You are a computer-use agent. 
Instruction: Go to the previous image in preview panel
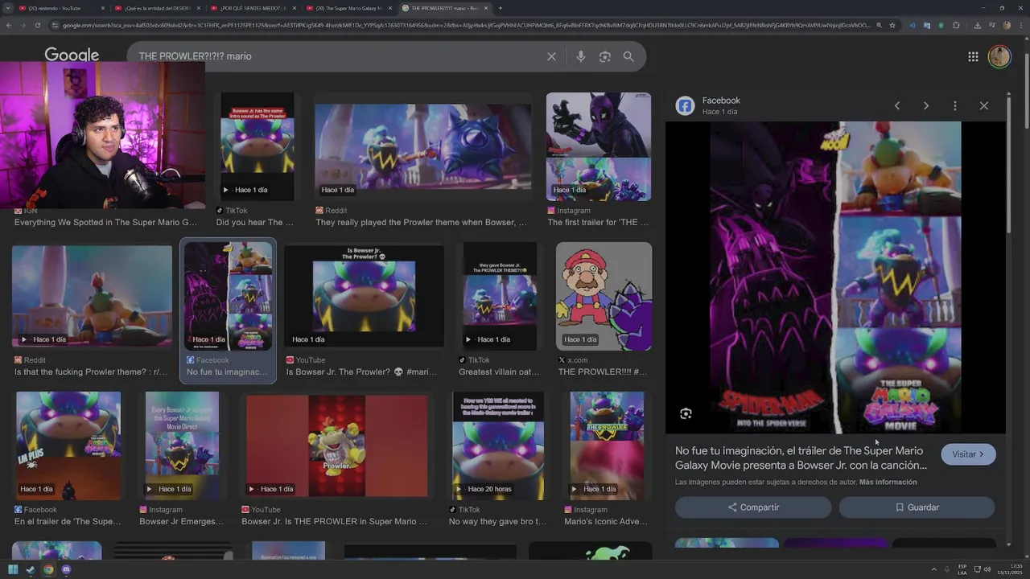897,105
